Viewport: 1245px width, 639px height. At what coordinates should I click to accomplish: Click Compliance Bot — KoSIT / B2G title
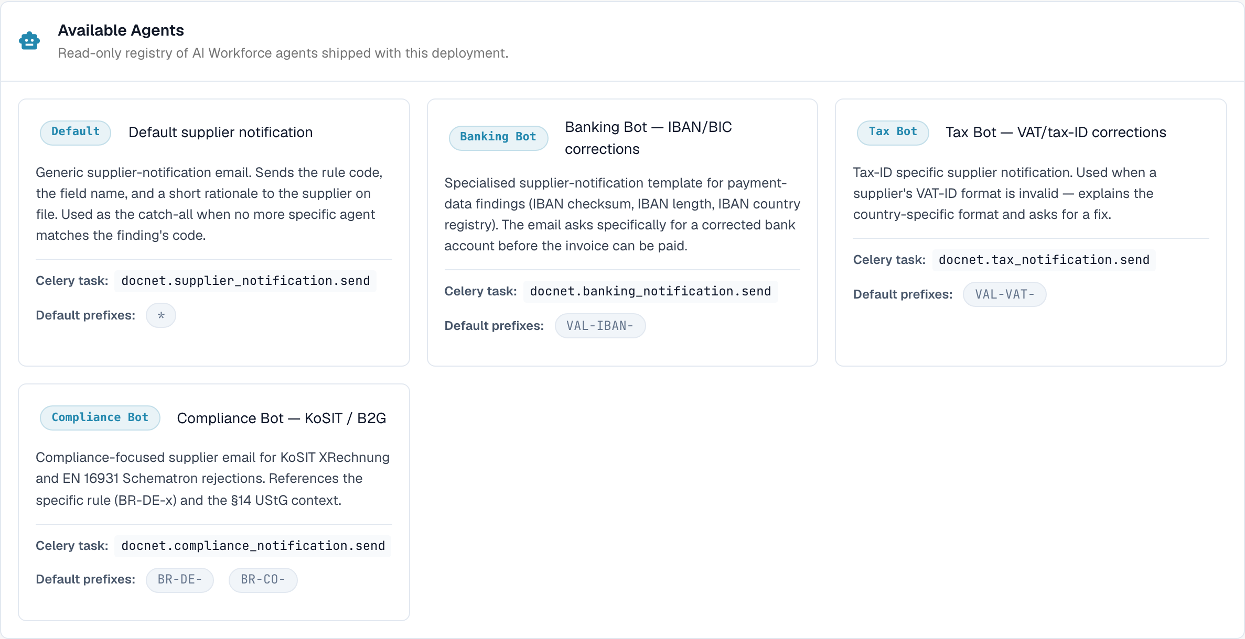281,418
